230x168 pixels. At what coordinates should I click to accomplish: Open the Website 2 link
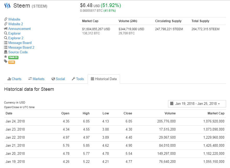[x=16, y=24]
